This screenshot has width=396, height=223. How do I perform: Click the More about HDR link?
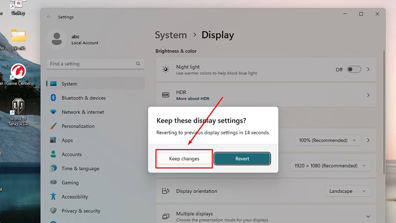click(x=193, y=99)
